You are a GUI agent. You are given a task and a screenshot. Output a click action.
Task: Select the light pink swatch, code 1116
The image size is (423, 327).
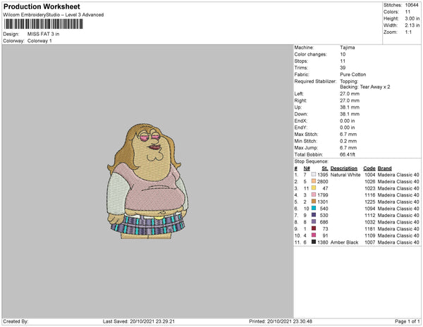[x=314, y=195]
